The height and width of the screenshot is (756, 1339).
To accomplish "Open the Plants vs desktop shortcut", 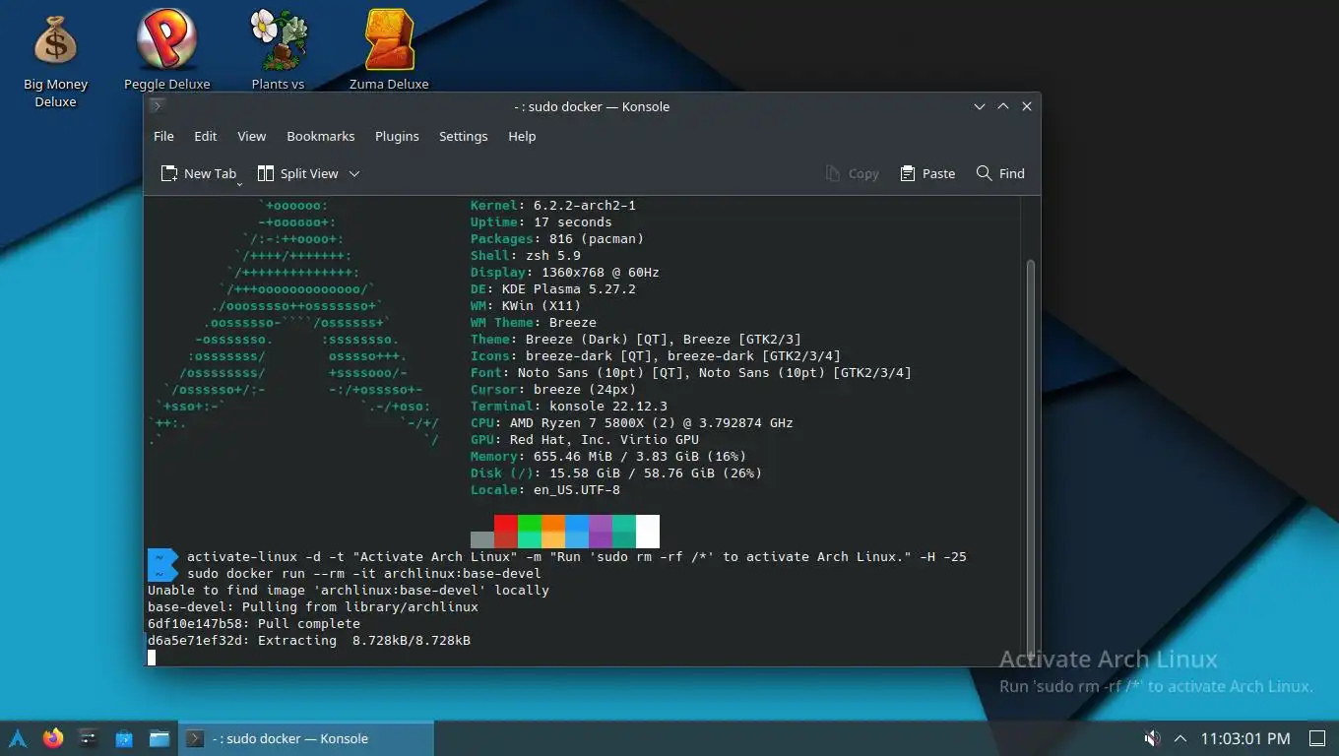I will click(x=277, y=51).
